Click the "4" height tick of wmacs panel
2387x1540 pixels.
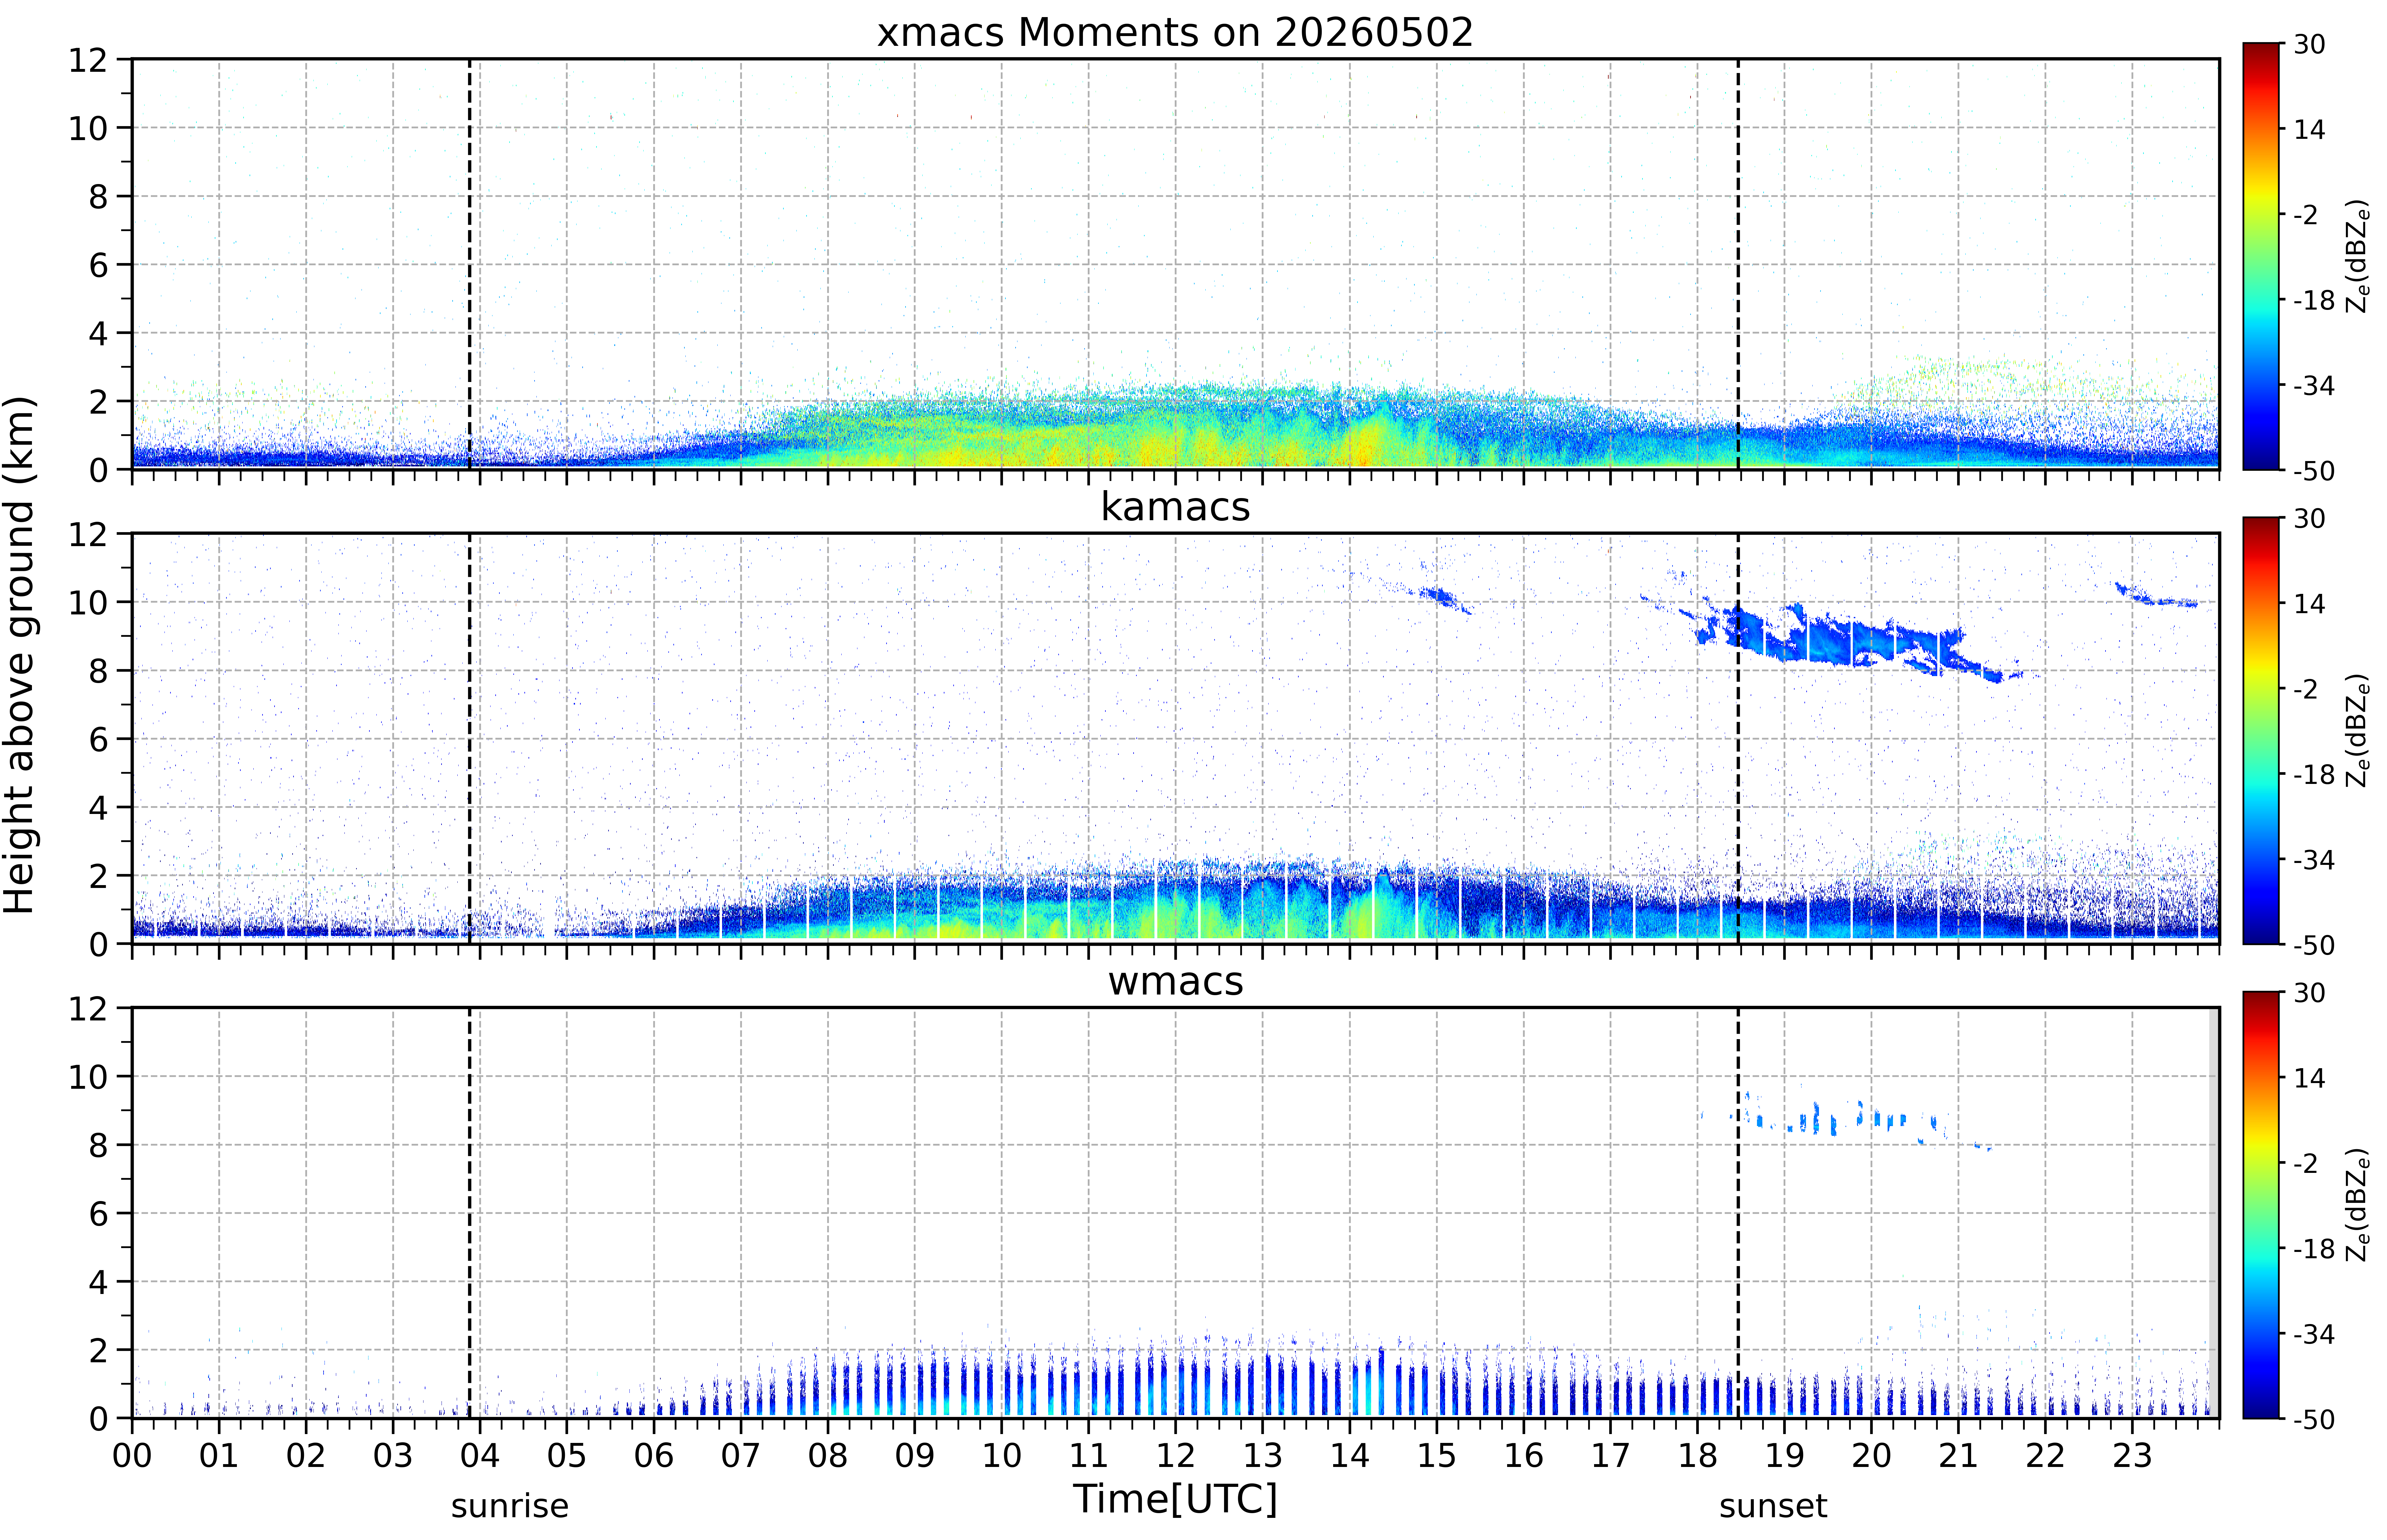(98, 1282)
